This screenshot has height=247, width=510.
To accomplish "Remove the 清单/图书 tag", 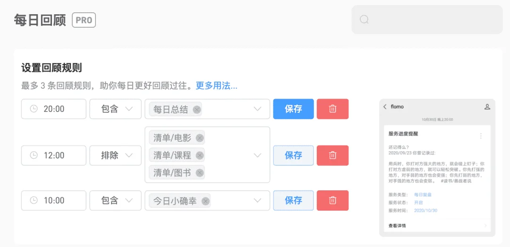I will pos(200,172).
